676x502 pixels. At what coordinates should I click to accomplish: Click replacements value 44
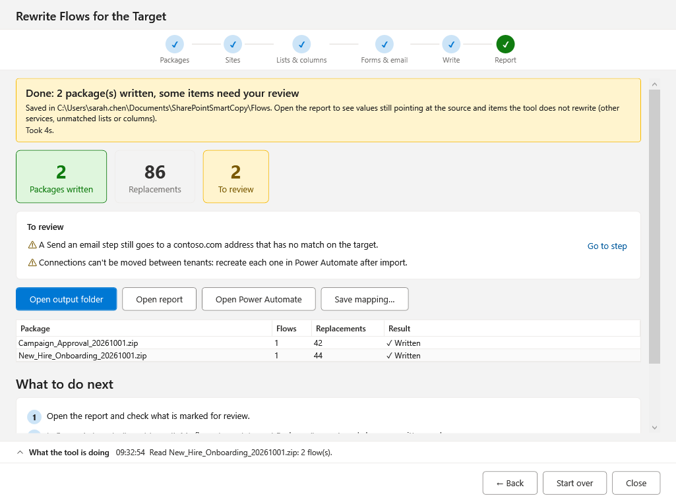click(x=318, y=356)
